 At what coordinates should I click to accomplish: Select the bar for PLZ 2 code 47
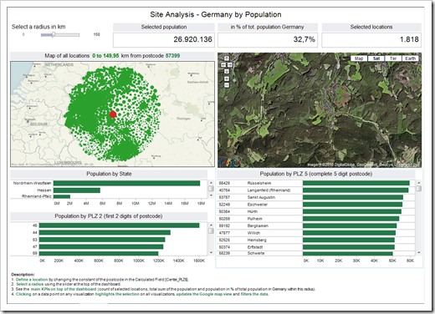[101, 246]
